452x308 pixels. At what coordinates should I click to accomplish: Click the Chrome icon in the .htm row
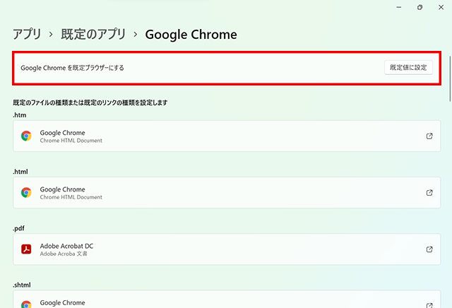(x=26, y=136)
